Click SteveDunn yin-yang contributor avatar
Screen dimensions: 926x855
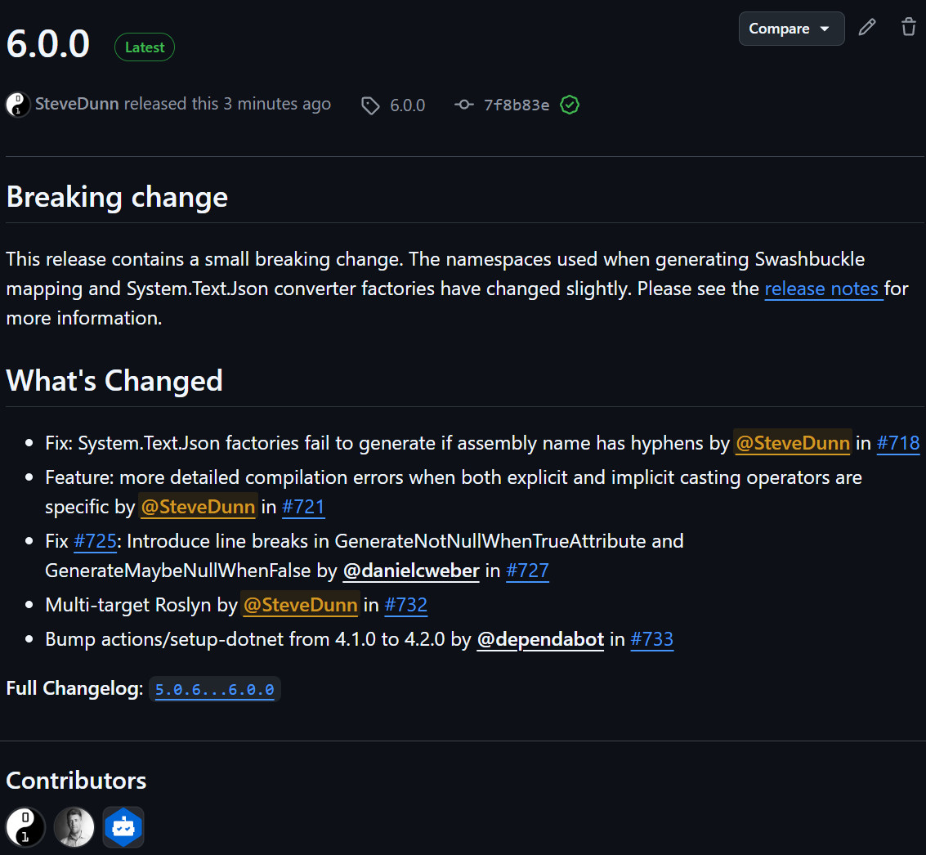point(25,826)
